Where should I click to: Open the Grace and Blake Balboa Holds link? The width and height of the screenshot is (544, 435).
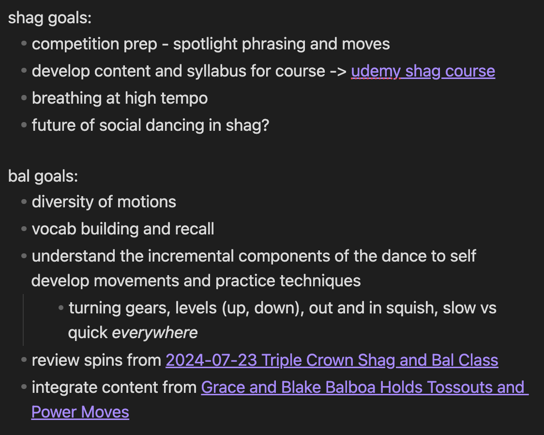tap(363, 388)
